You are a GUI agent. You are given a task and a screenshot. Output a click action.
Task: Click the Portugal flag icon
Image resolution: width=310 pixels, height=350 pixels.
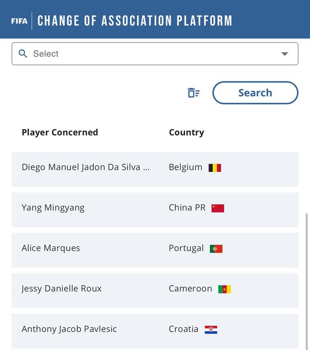click(216, 248)
